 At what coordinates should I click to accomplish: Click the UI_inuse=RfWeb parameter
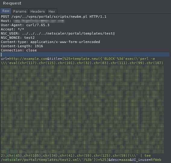pyautogui.click(x=147, y=160)
